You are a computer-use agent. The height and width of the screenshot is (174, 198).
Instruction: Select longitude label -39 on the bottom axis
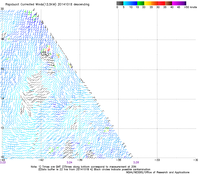[x=80, y=160]
